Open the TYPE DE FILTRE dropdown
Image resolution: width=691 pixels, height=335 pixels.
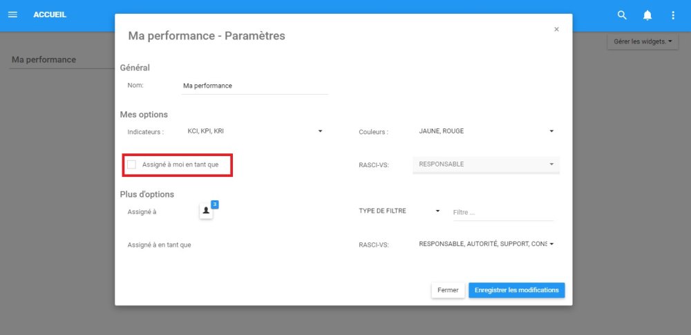coord(437,211)
